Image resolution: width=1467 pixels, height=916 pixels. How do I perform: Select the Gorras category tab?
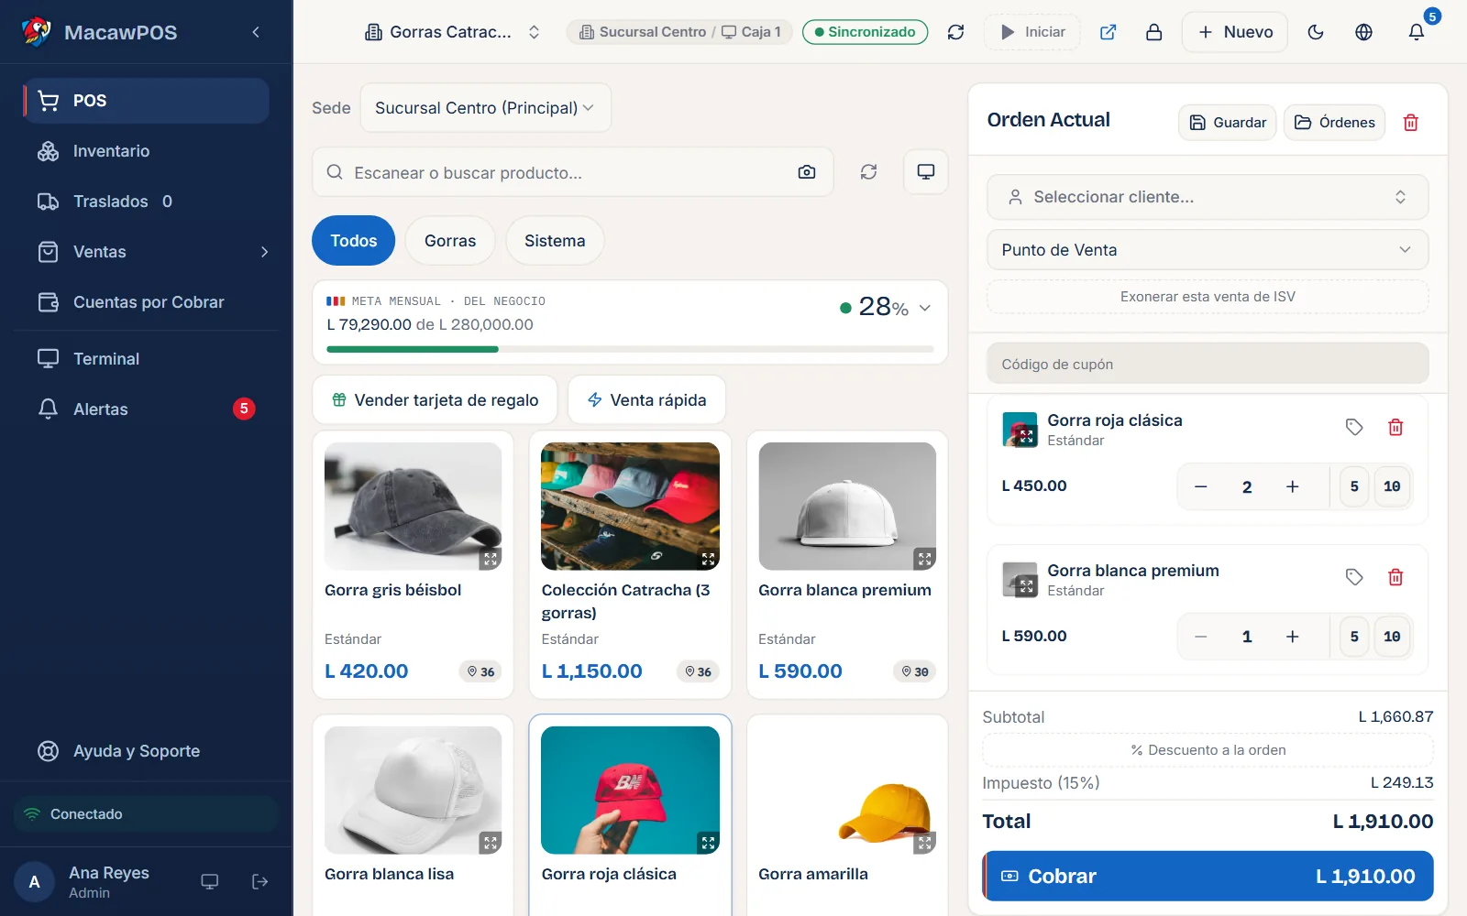(450, 241)
